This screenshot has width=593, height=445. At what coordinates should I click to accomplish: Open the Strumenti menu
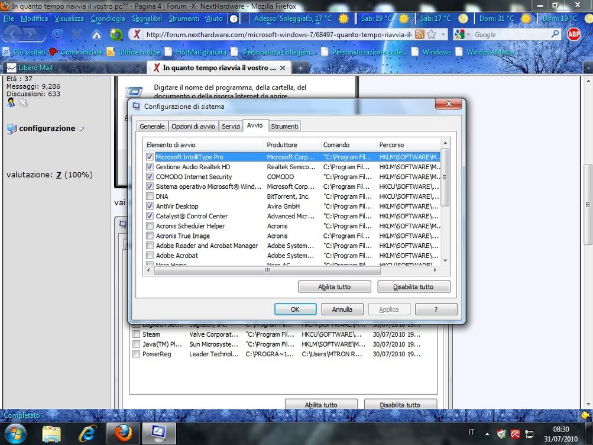click(x=184, y=18)
